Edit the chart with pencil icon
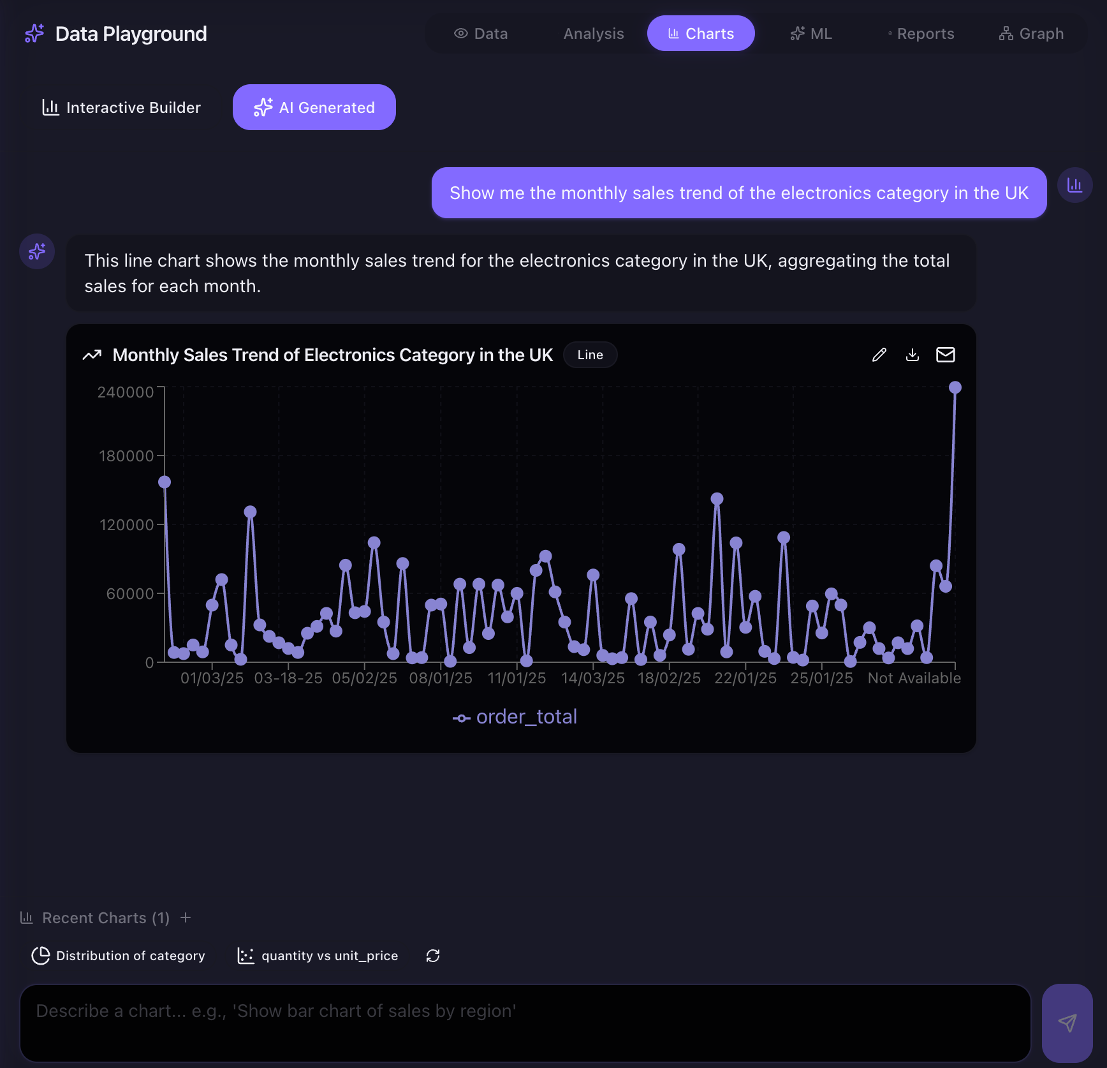Screen dimensions: 1107x1068 click(x=879, y=355)
